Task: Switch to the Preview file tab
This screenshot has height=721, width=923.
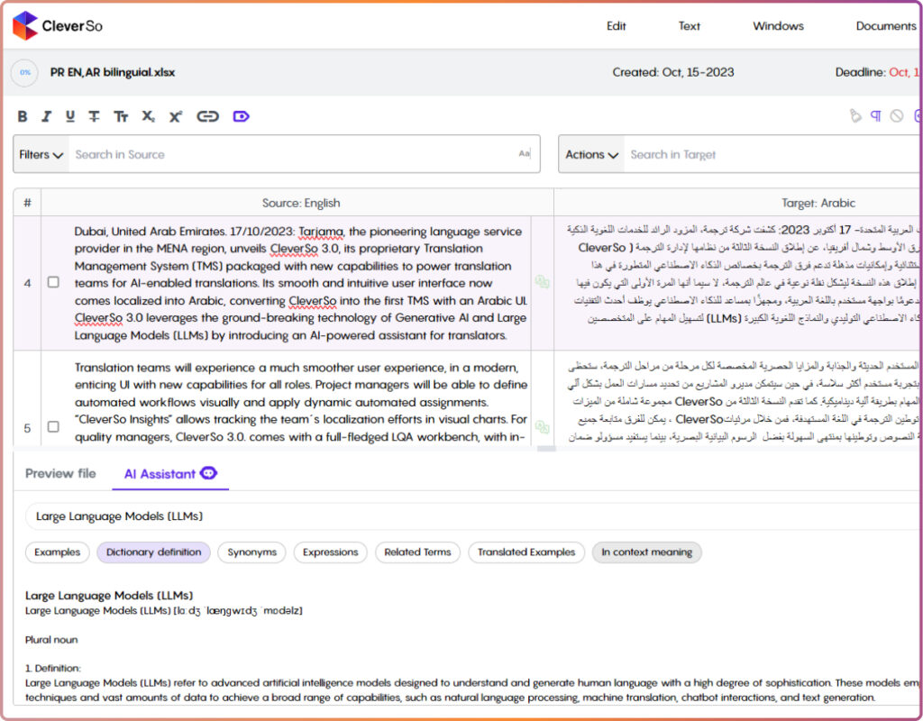Action: (60, 473)
